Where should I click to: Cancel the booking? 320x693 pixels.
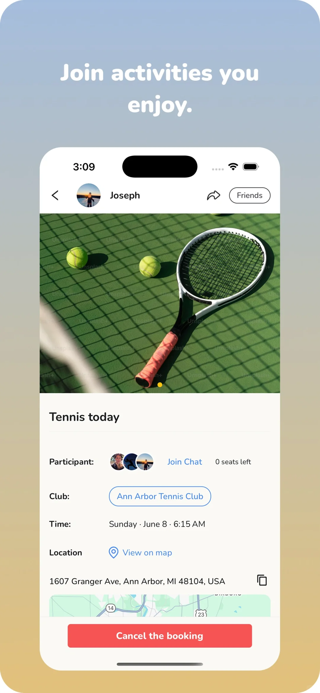tap(160, 636)
